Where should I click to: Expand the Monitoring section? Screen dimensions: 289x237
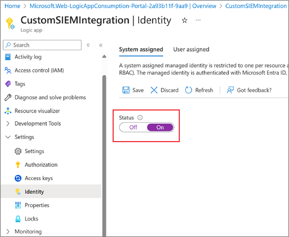pyautogui.click(x=8, y=231)
